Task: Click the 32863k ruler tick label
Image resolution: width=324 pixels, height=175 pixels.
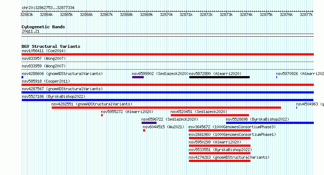Action: click(27, 14)
